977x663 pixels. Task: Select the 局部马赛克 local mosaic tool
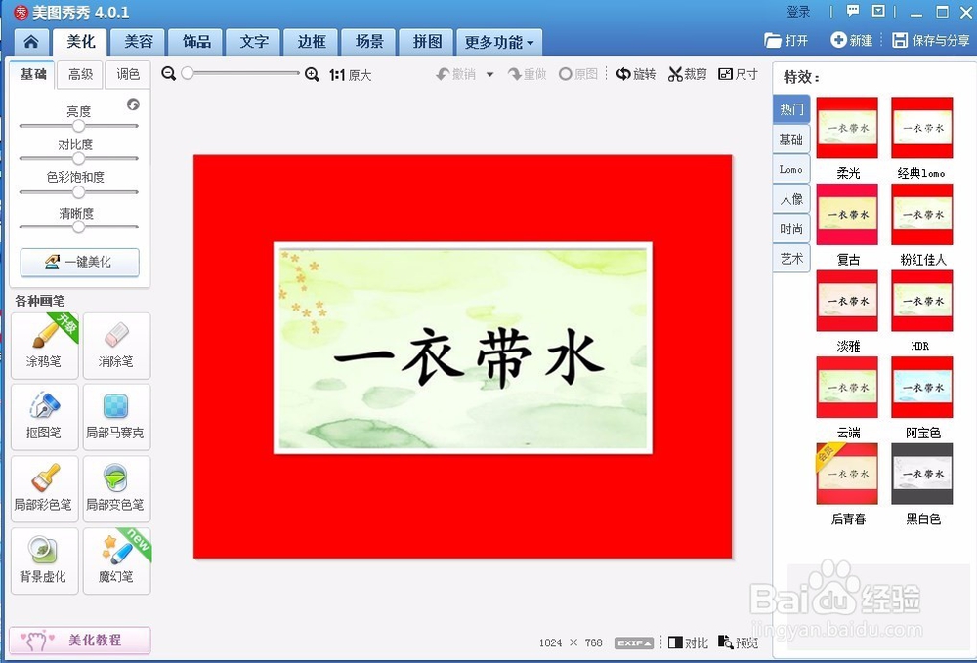[116, 417]
